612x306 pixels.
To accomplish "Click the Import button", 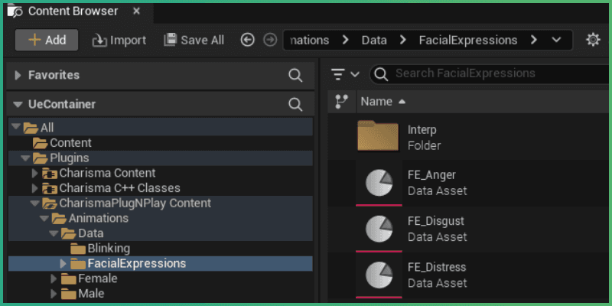I will (119, 41).
